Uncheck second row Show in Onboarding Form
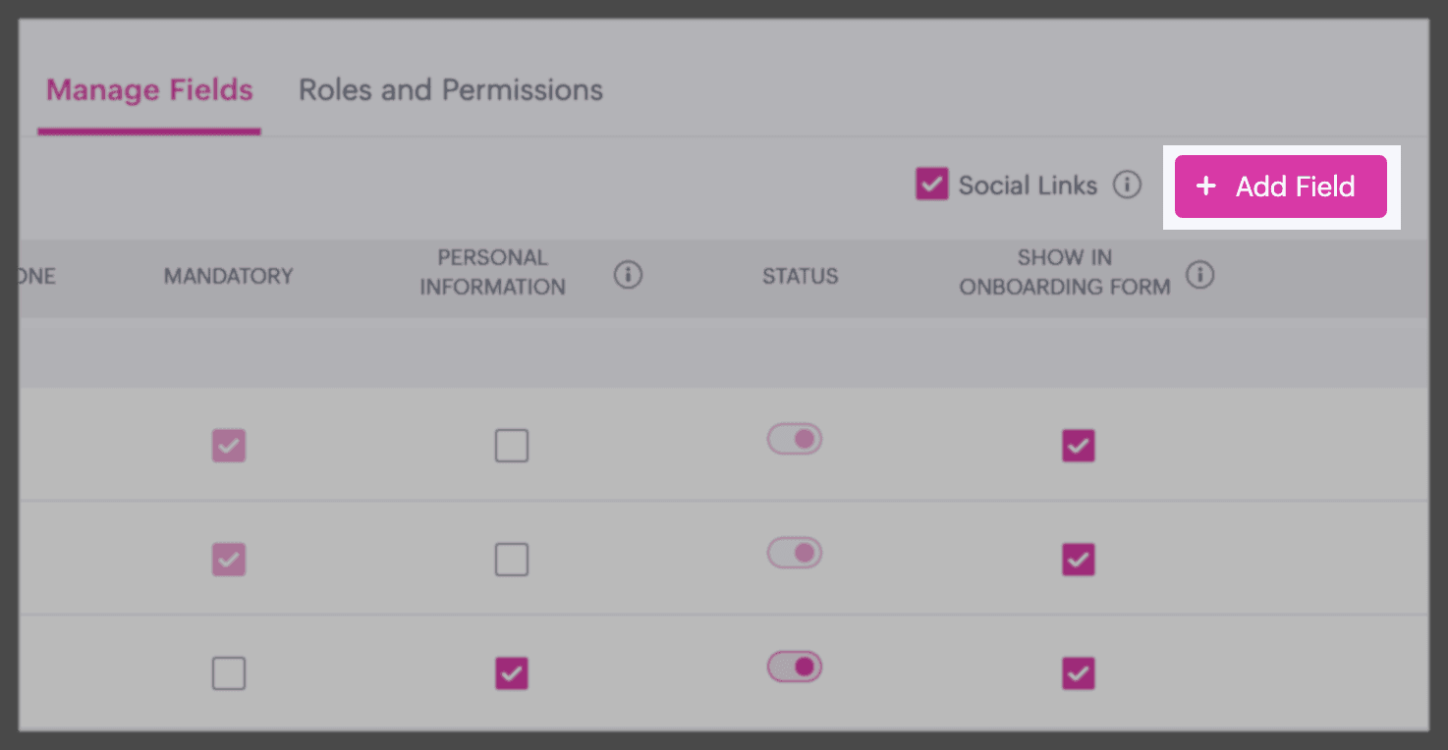The width and height of the screenshot is (1448, 750). point(1078,560)
